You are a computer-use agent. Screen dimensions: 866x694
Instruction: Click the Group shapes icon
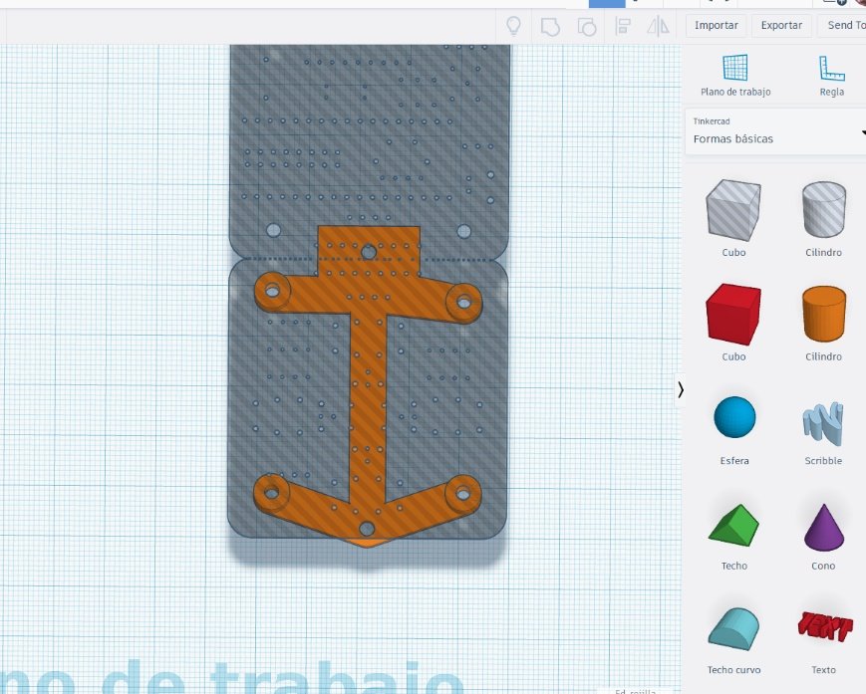(550, 26)
